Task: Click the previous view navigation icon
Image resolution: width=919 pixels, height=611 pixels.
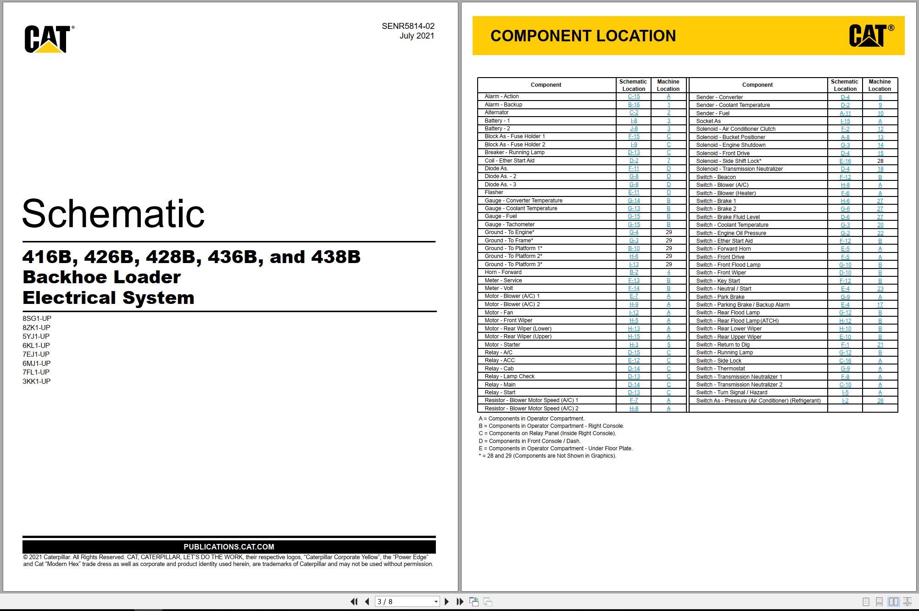Action: click(x=474, y=601)
